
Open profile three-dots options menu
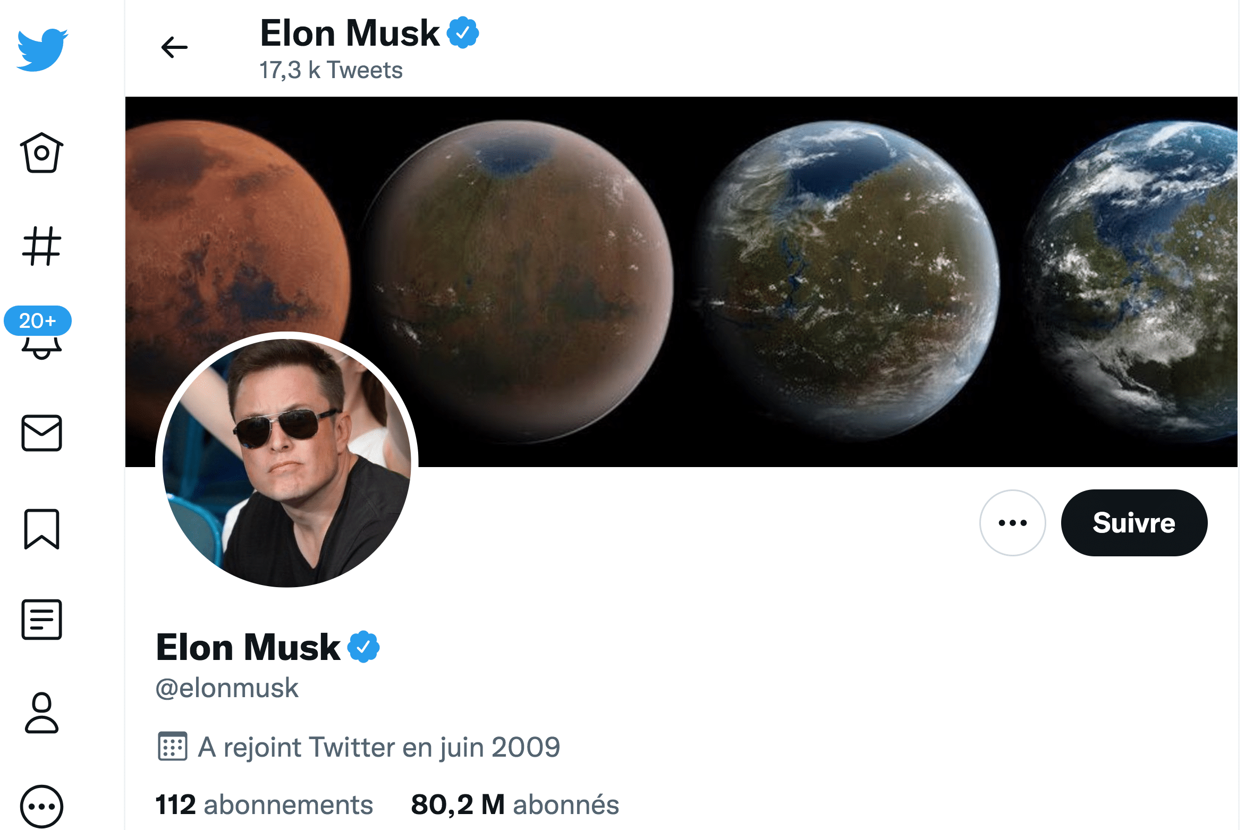(1012, 523)
